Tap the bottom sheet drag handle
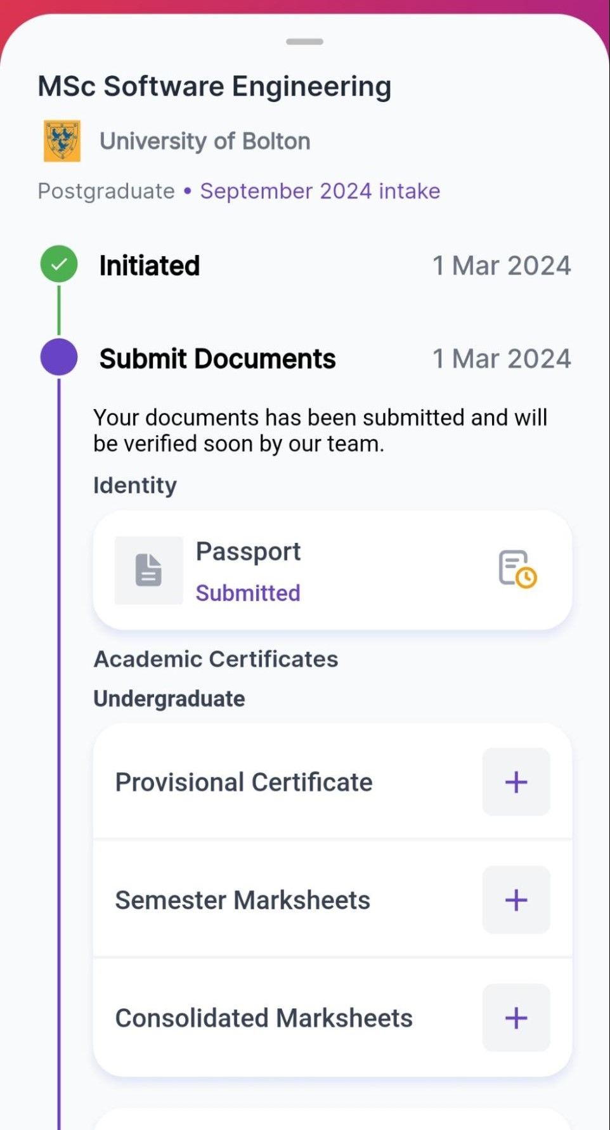610x1130 pixels. point(304,42)
